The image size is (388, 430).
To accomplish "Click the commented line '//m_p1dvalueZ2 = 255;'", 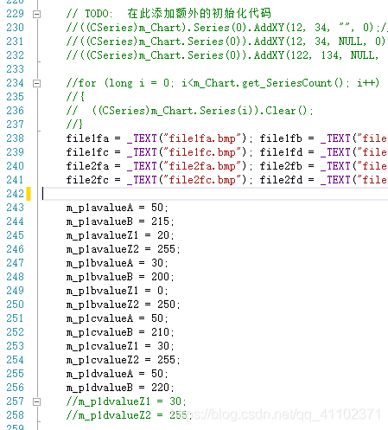I will [x=129, y=415].
